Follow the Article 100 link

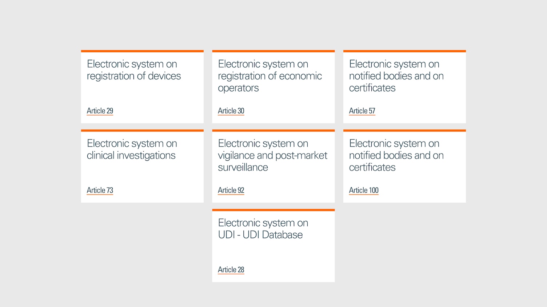[x=364, y=190]
